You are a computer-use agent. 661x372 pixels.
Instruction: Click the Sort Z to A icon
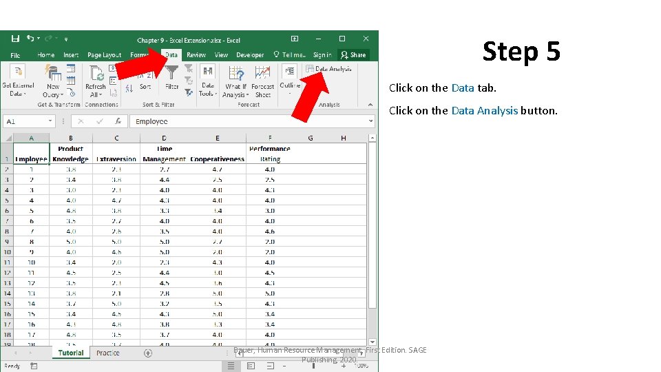click(129, 88)
